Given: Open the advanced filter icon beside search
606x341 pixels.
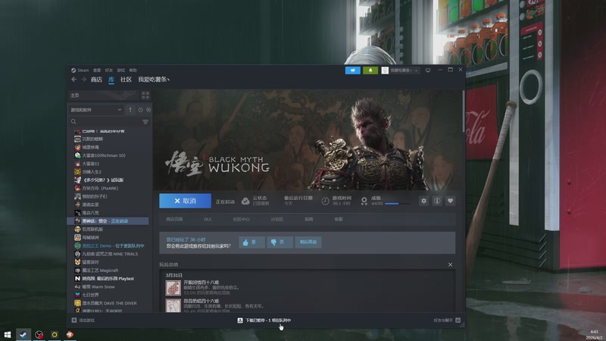Looking at the screenshot, I should 145,122.
